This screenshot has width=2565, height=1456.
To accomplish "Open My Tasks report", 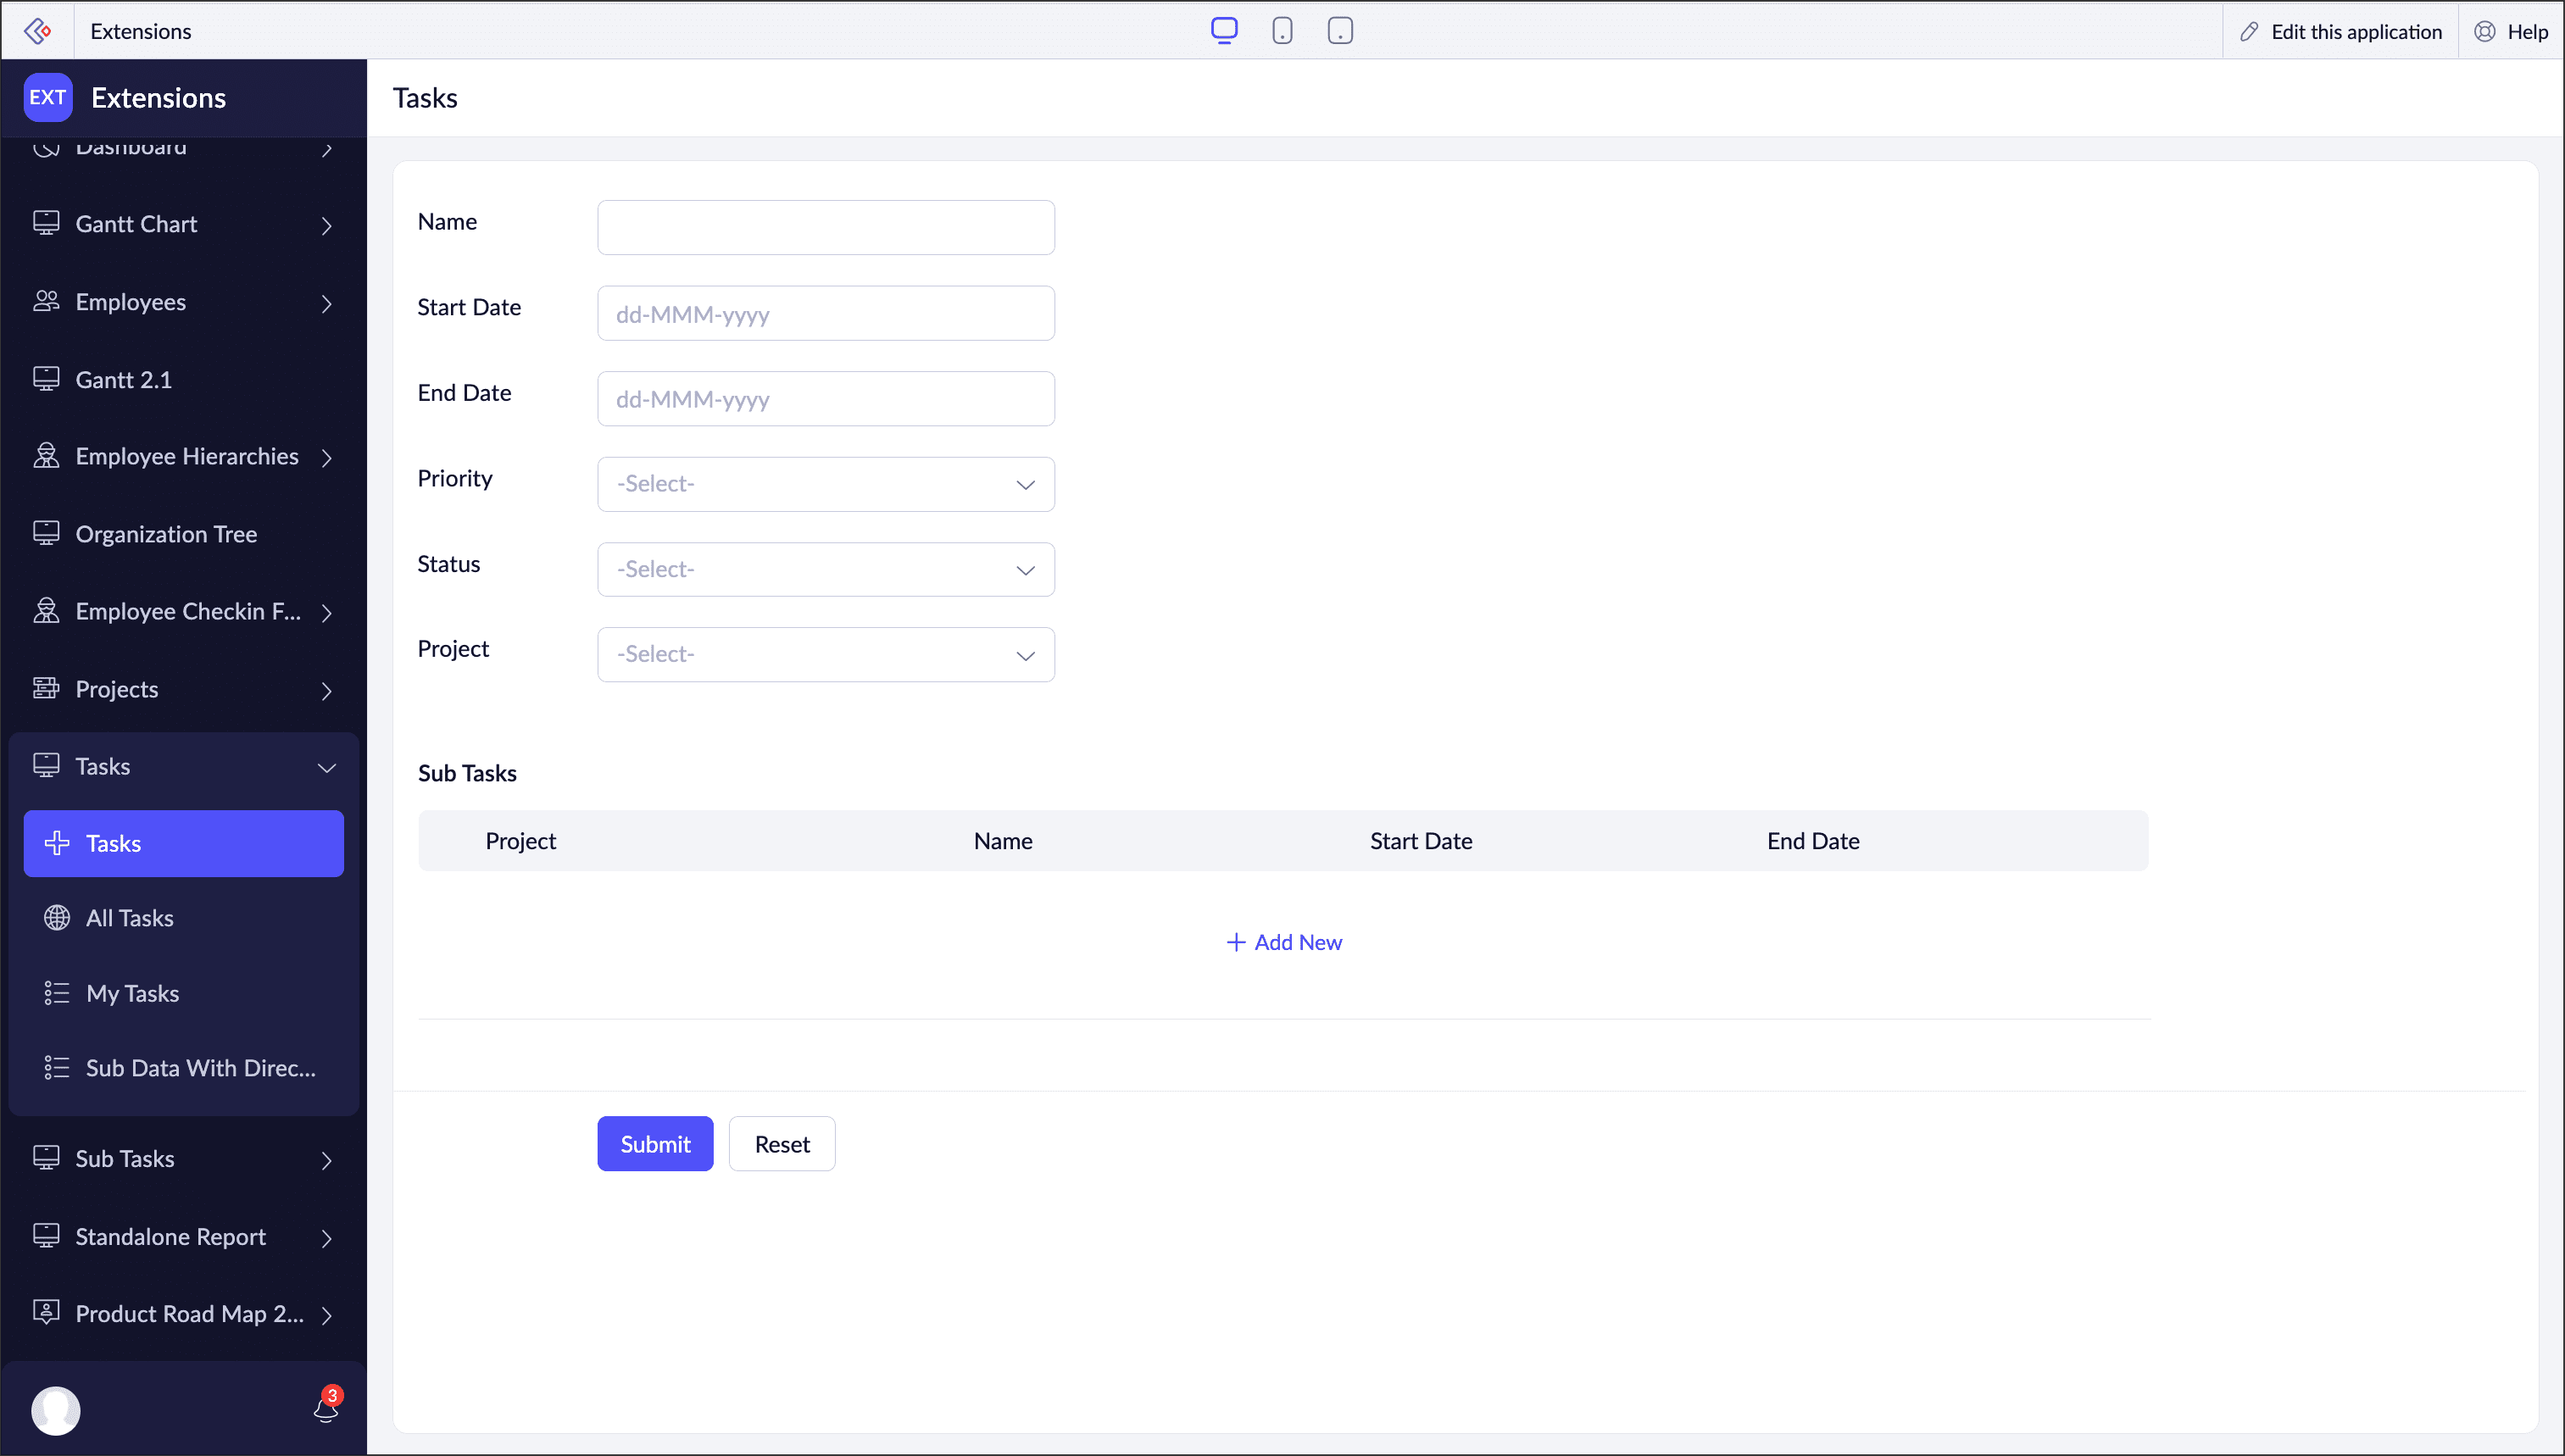I will point(184,993).
